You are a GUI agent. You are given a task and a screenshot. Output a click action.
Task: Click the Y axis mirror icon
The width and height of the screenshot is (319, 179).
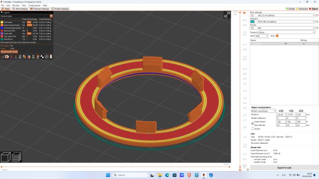pos(292,111)
